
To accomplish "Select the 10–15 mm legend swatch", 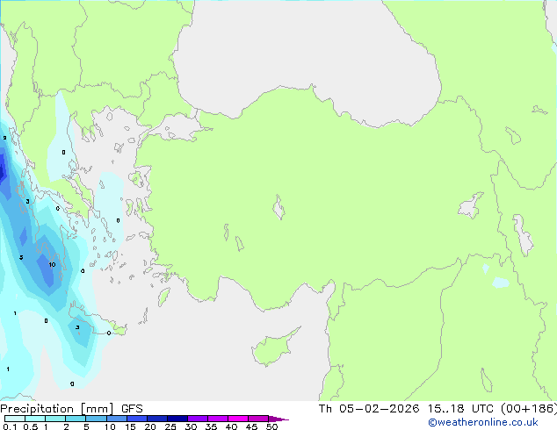I will click(117, 419).
